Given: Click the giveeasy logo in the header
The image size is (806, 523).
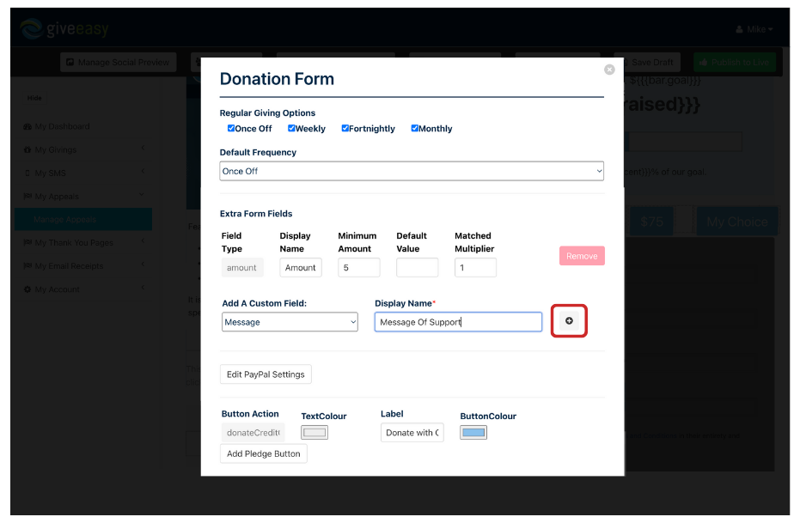Looking at the screenshot, I should point(64,27).
